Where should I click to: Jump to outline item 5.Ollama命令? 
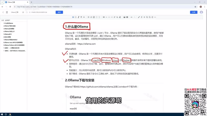[7, 34]
